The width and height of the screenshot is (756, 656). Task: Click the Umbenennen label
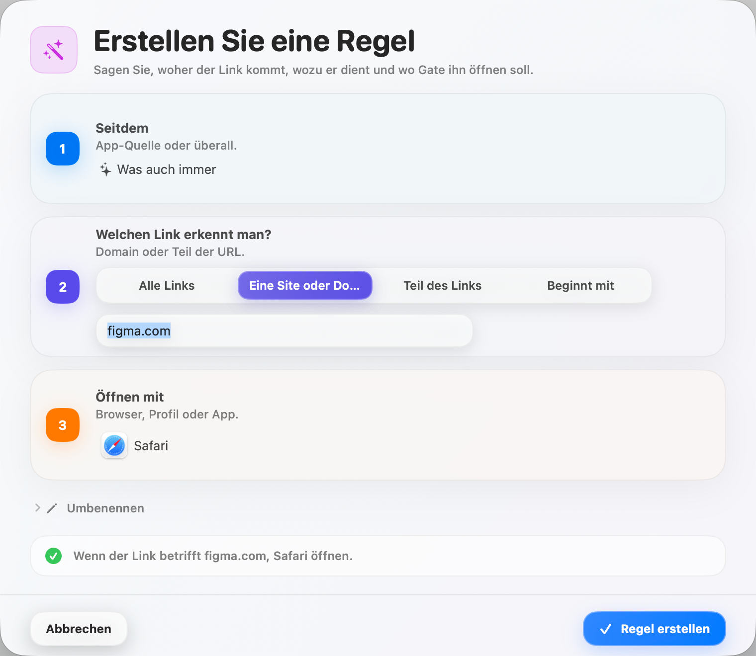coord(105,508)
